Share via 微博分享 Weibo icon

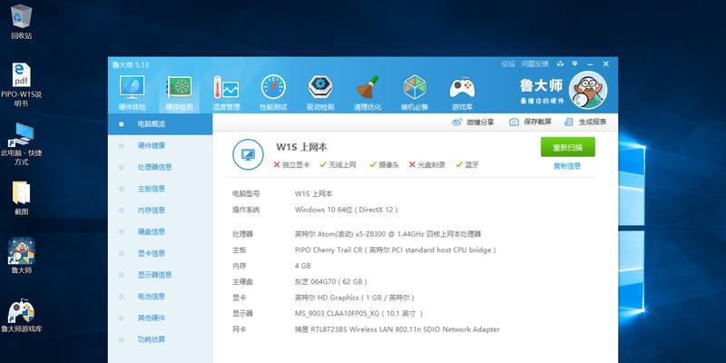pos(473,123)
